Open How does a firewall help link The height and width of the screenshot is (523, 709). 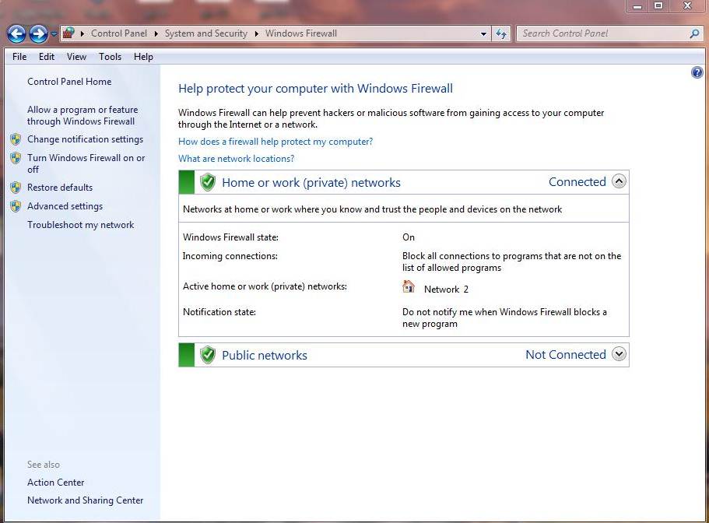pos(276,142)
